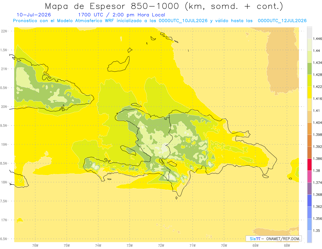
Task: Pick the blue band between 1.362 and 1.368
Action: click(x=309, y=201)
